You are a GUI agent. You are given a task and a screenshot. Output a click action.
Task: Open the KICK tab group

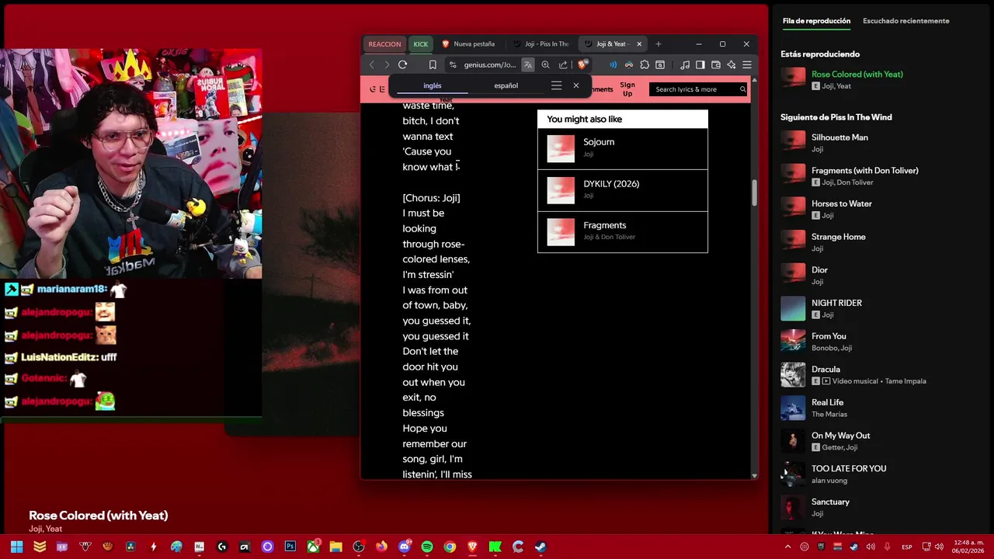pos(421,44)
